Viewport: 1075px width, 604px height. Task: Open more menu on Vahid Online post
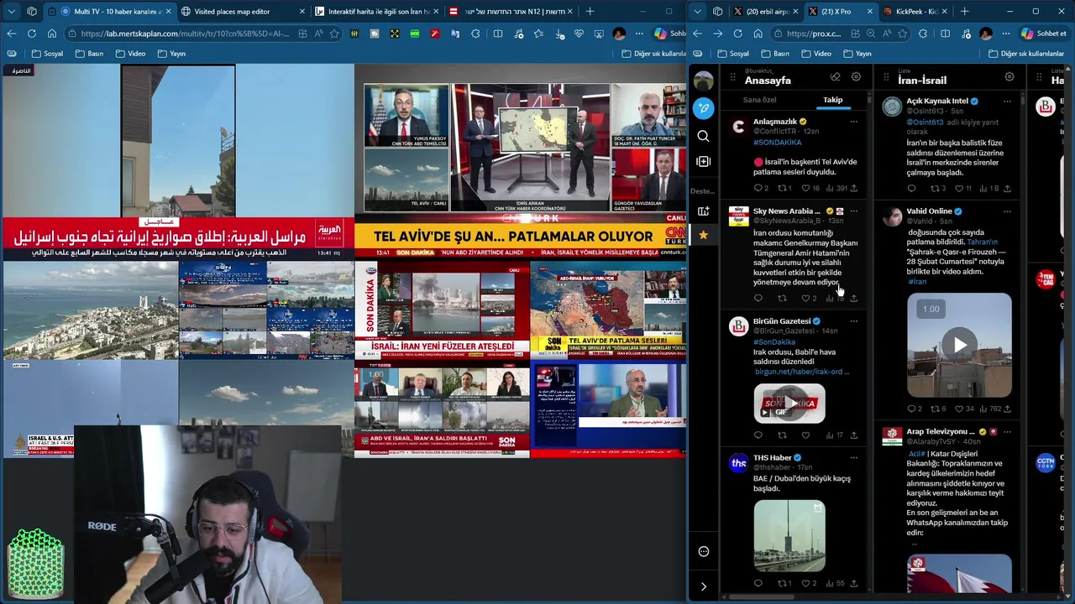pyautogui.click(x=1007, y=211)
